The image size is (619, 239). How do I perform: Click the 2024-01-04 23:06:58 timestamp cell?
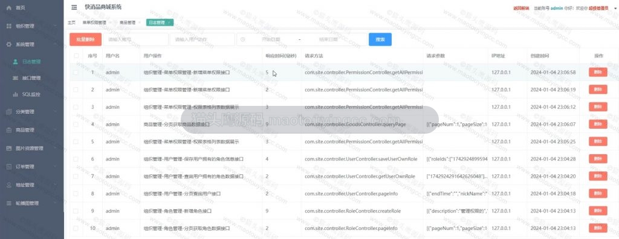(x=553, y=72)
